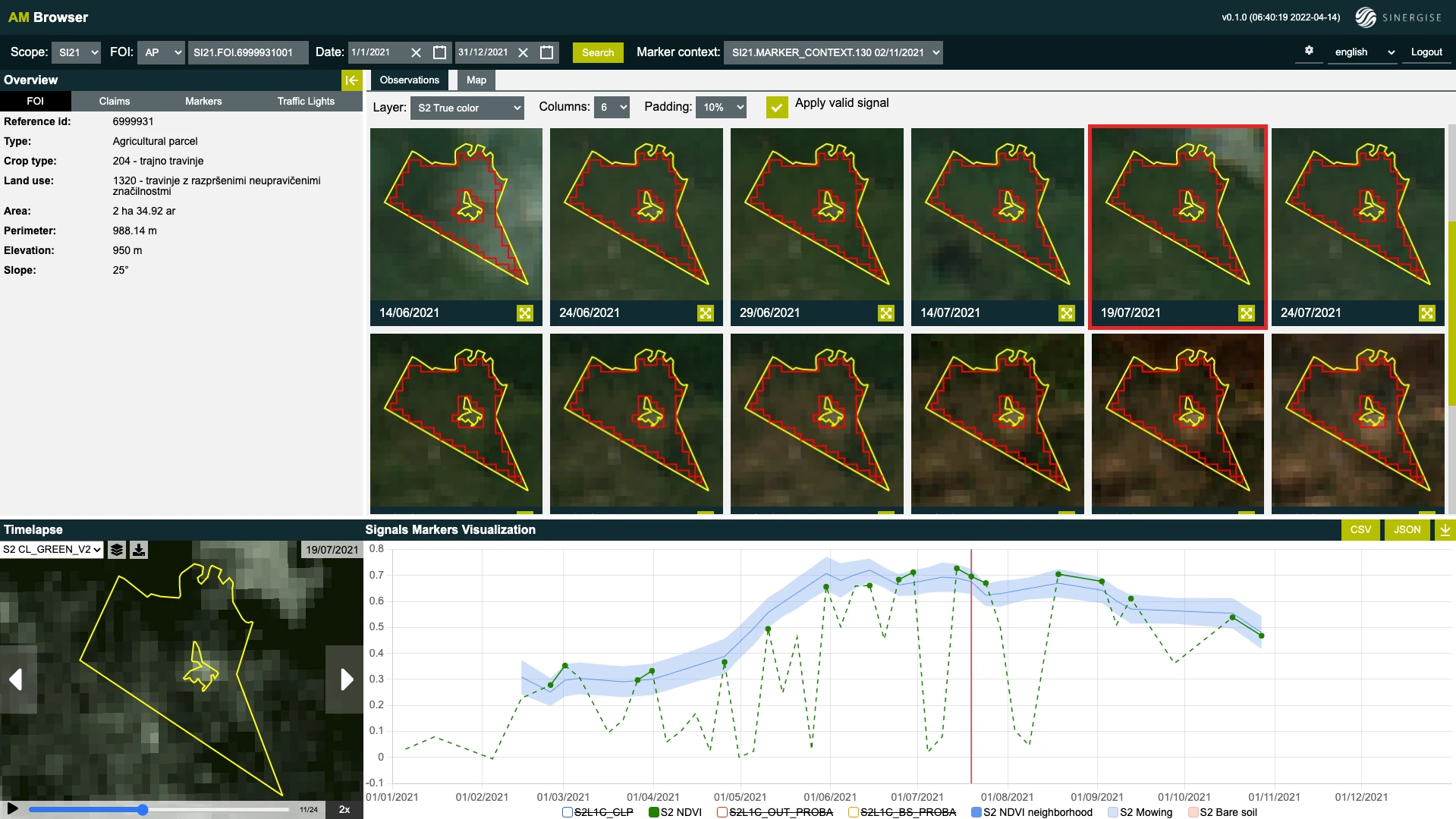Download the timelapse image
Viewport: 1456px width, 819px height.
[x=139, y=551]
